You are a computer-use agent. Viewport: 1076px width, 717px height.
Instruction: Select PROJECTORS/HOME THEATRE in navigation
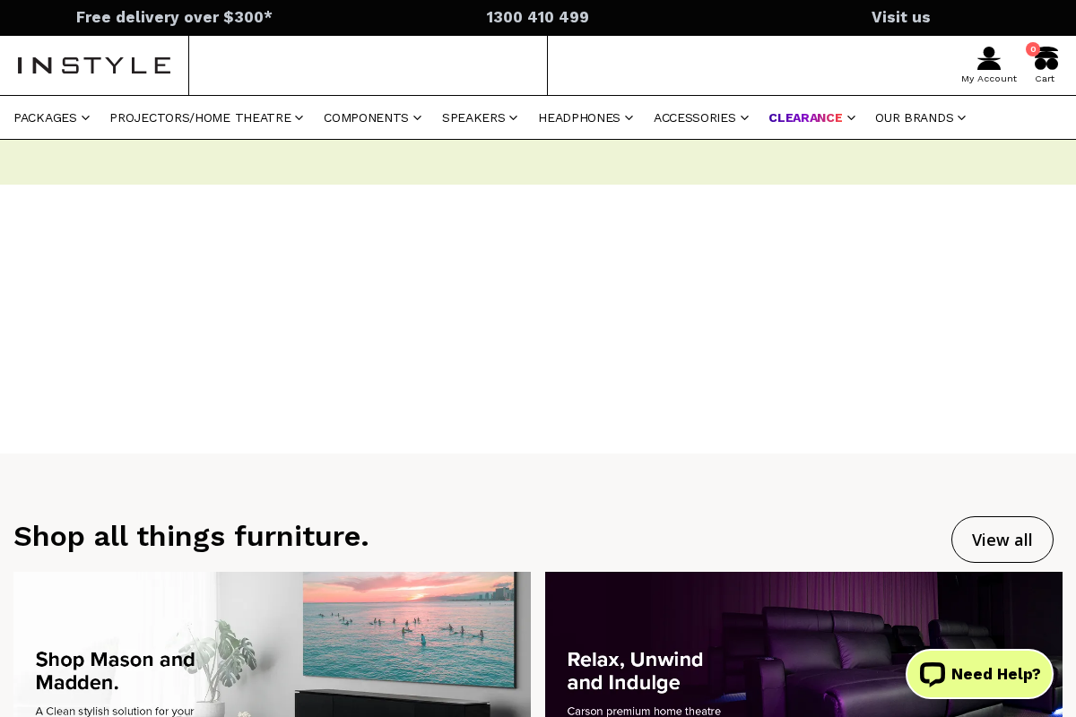[200, 117]
